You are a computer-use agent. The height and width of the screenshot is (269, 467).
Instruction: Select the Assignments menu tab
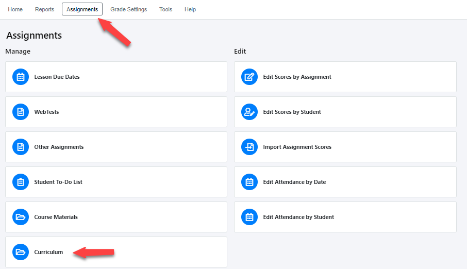pyautogui.click(x=82, y=9)
